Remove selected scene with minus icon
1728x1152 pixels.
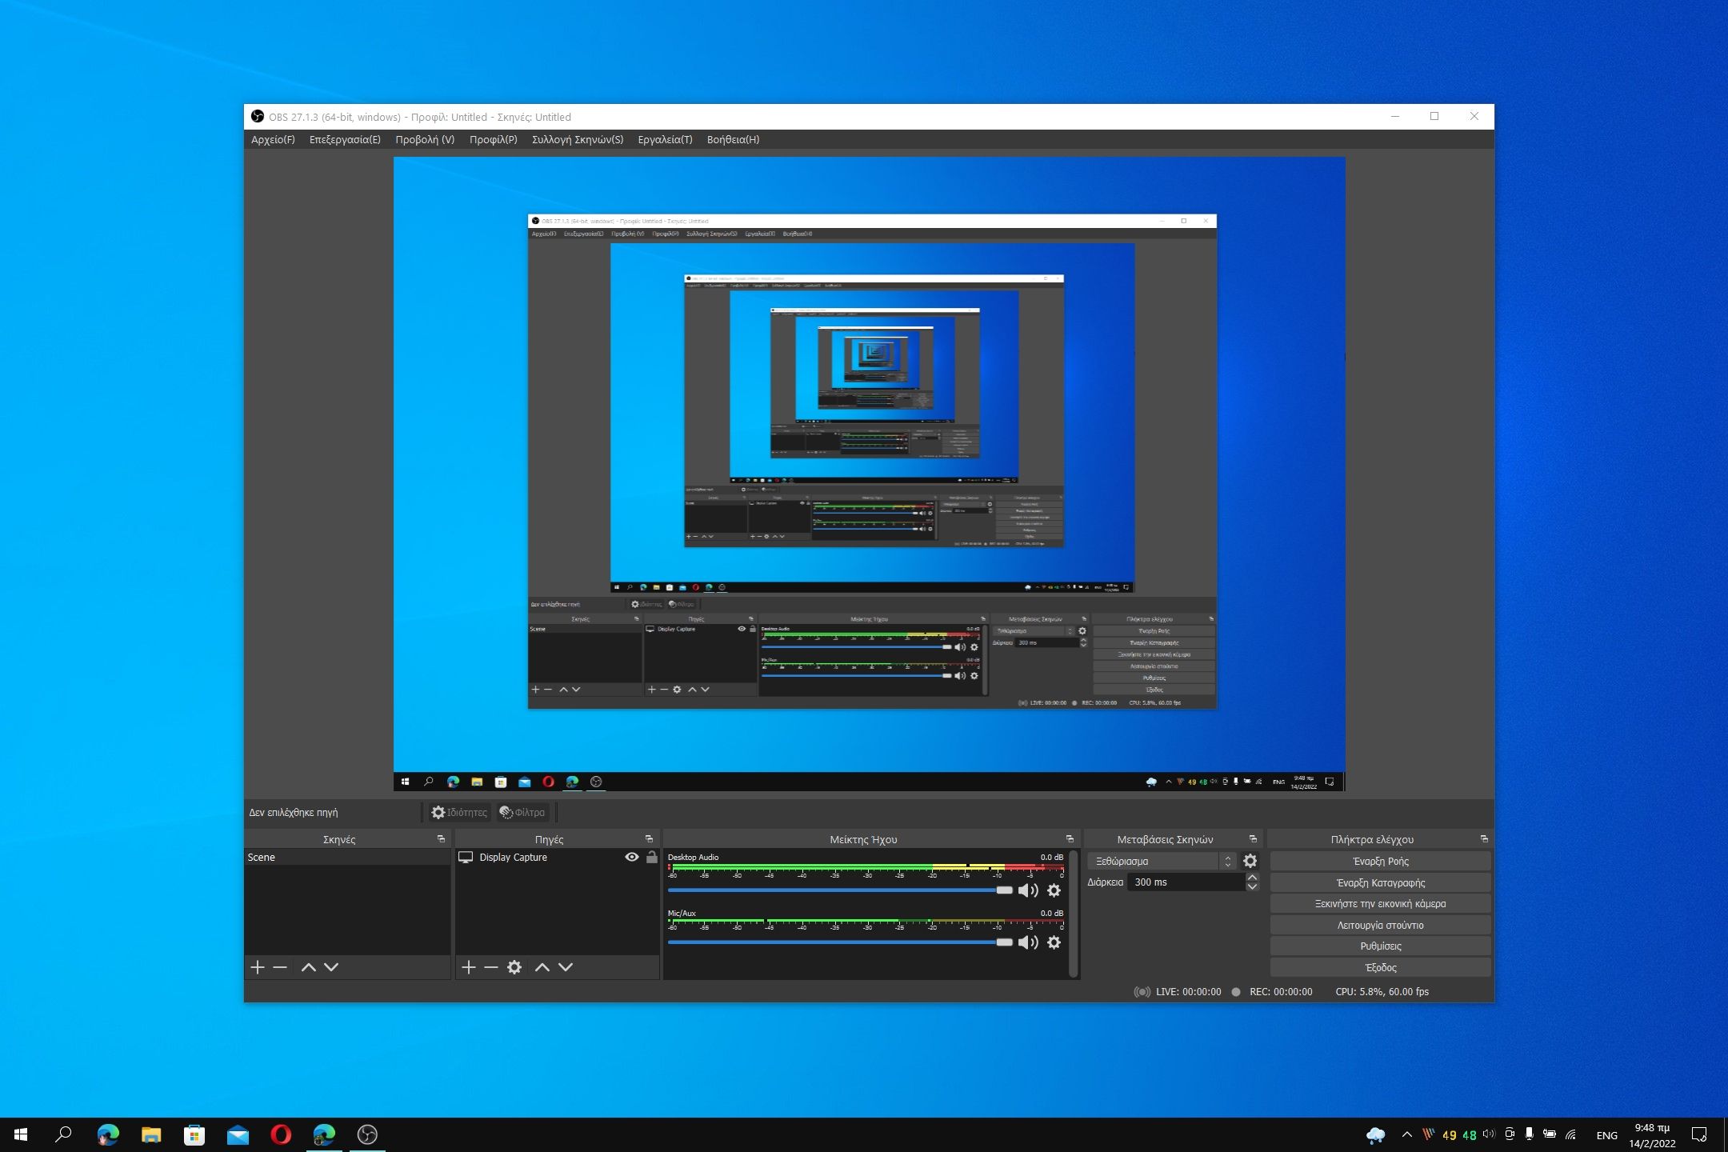click(x=280, y=967)
